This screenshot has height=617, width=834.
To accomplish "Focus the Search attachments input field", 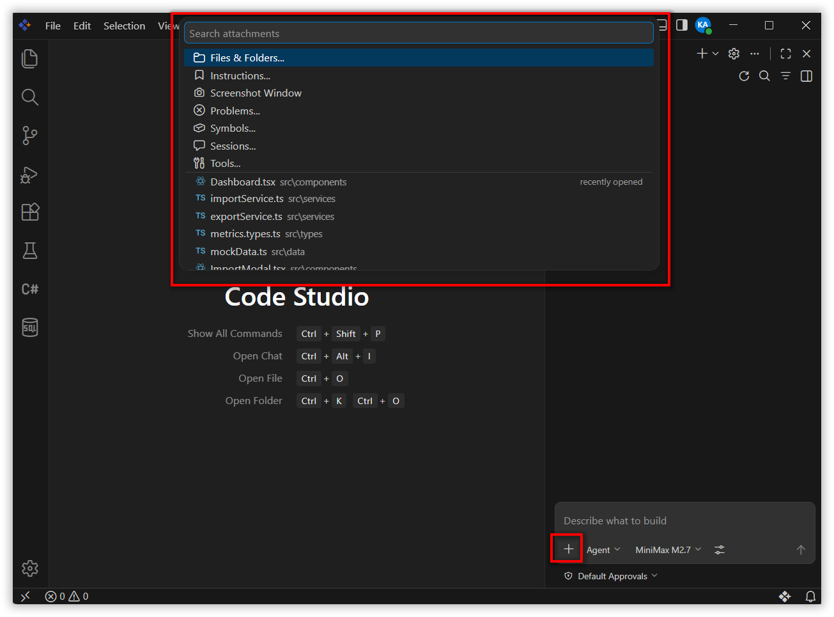I will click(419, 33).
